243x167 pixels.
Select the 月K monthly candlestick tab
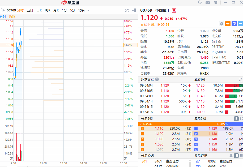coord(56,10)
